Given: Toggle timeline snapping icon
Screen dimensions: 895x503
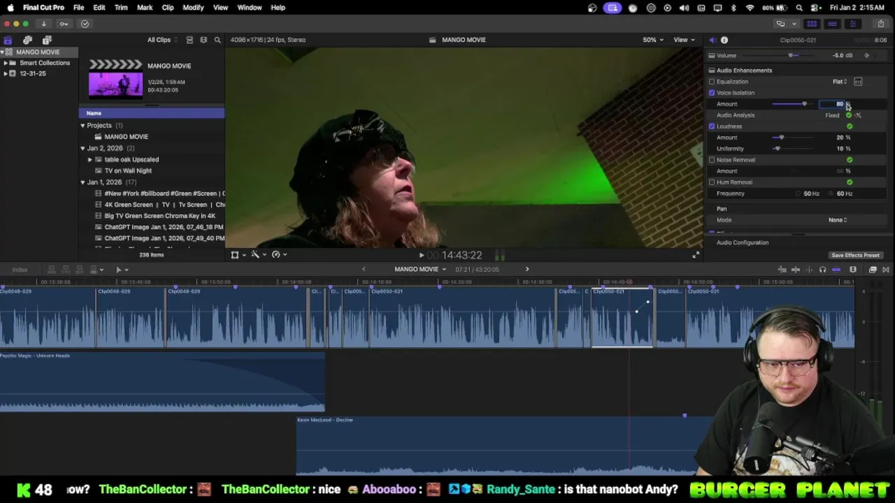Looking at the screenshot, I should (x=836, y=270).
